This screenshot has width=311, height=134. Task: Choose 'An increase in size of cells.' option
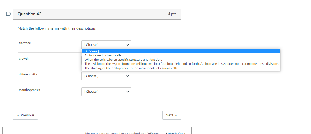click(x=181, y=55)
